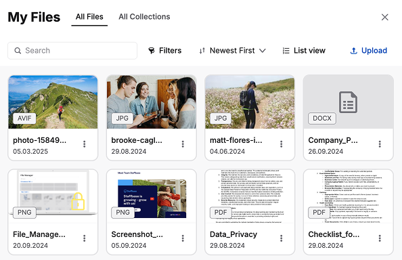Open the File_Manage PNG thumbnail with lock
402x260 pixels.
coord(53,196)
